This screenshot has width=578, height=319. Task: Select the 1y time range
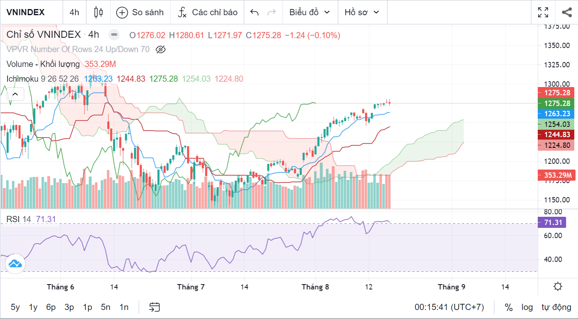[33, 307]
